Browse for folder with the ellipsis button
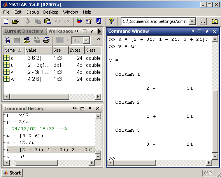 (203, 22)
